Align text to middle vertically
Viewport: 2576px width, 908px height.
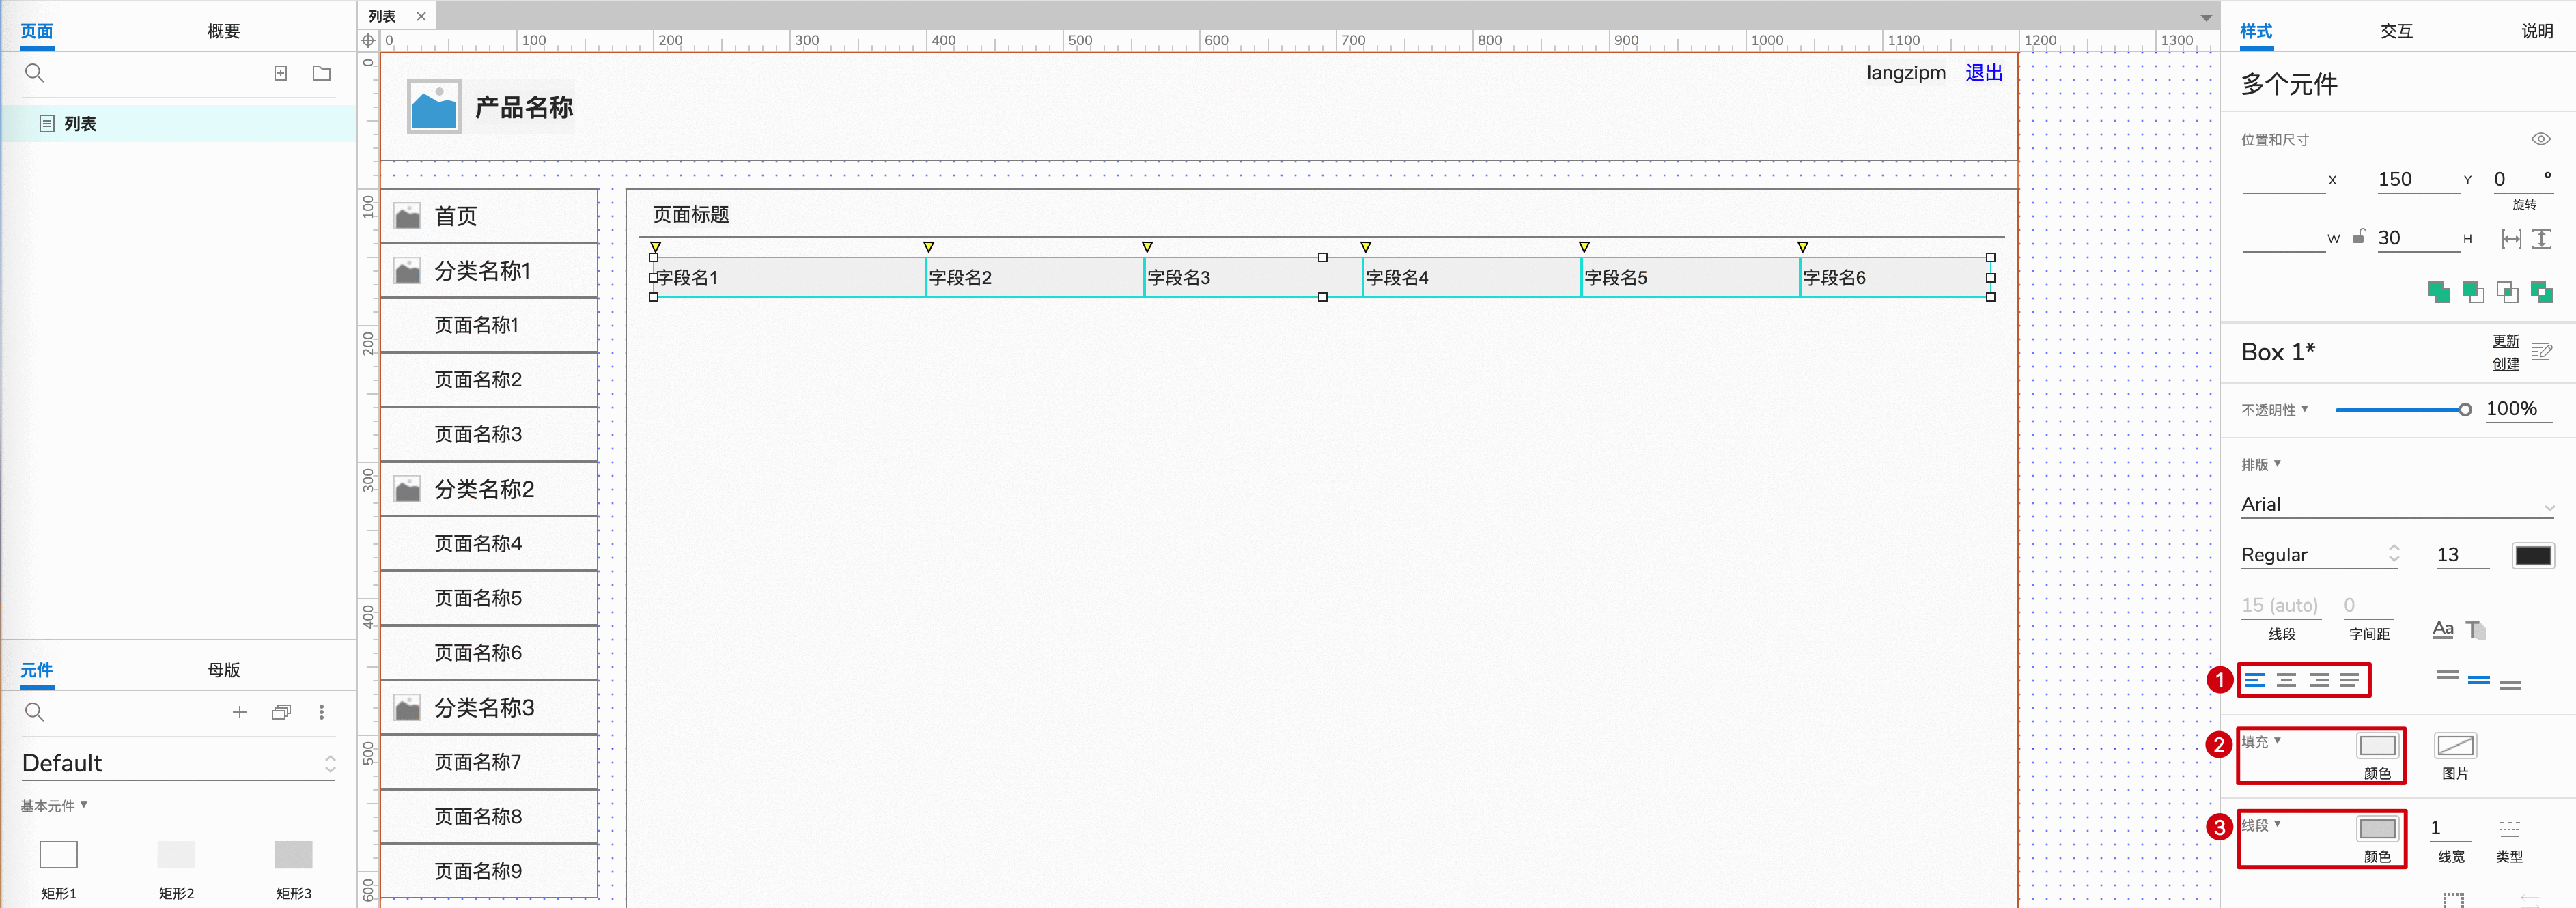pyautogui.click(x=2479, y=680)
